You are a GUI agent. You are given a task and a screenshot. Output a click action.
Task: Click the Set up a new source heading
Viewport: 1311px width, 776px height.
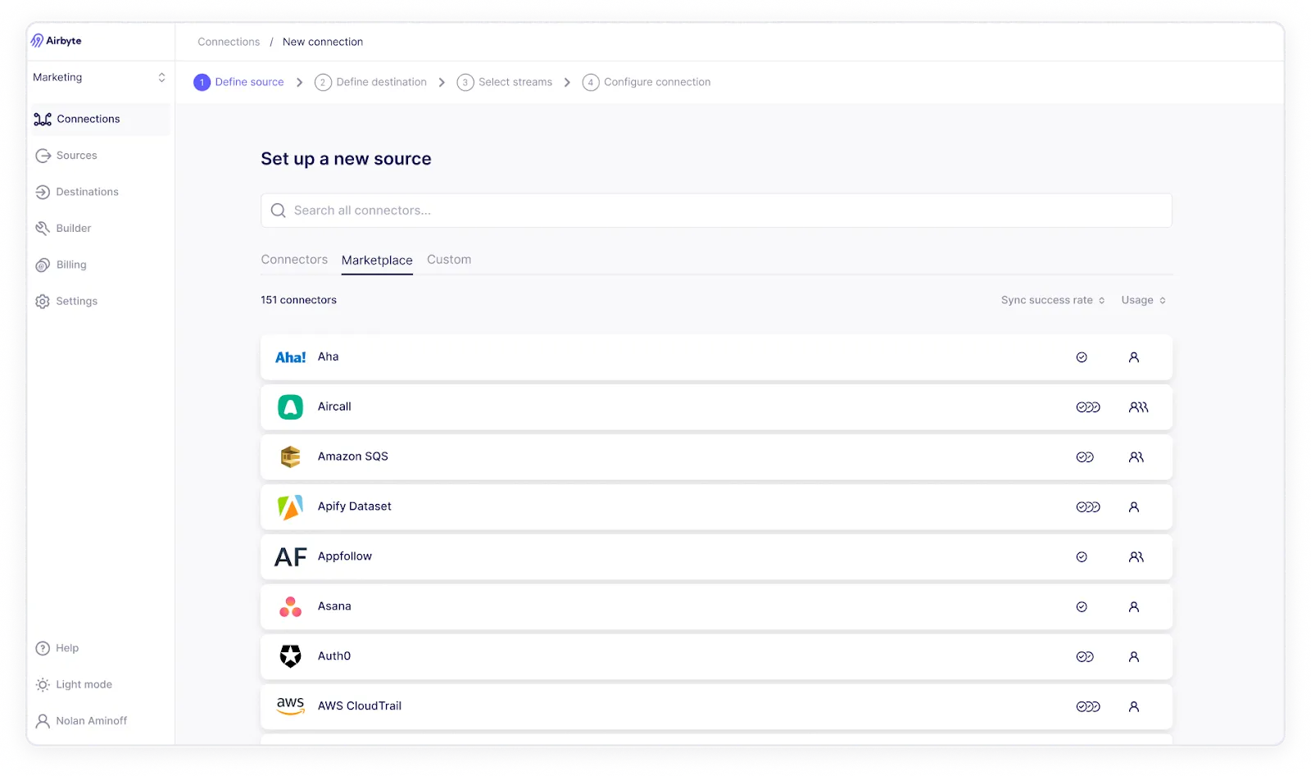coord(346,159)
